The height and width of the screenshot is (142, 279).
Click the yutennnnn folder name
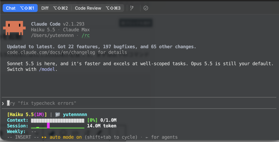click(75, 115)
